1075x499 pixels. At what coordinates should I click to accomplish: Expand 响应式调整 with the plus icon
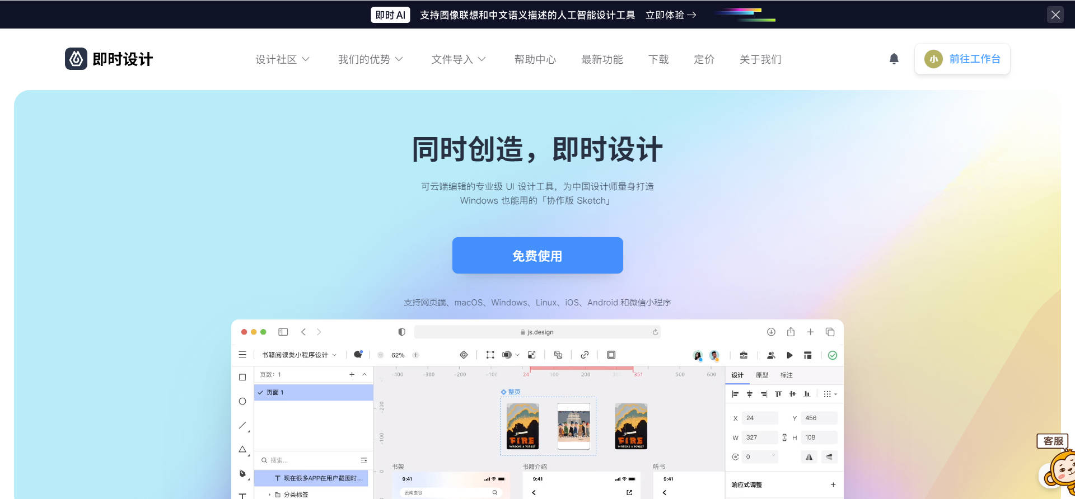[833, 485]
